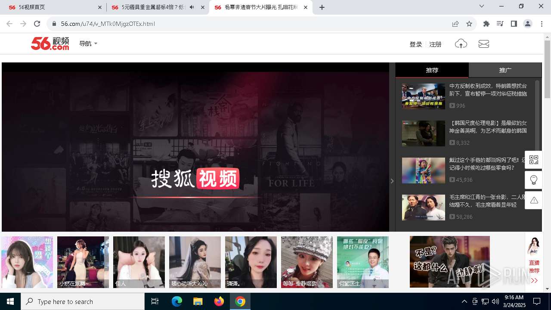551x310 pixels.
Task: Close the active 杨幂 browser tab
Action: tap(306, 7)
